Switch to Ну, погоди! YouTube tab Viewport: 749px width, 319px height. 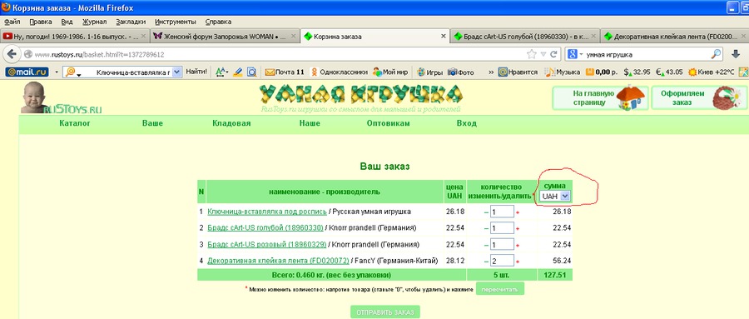pos(75,37)
